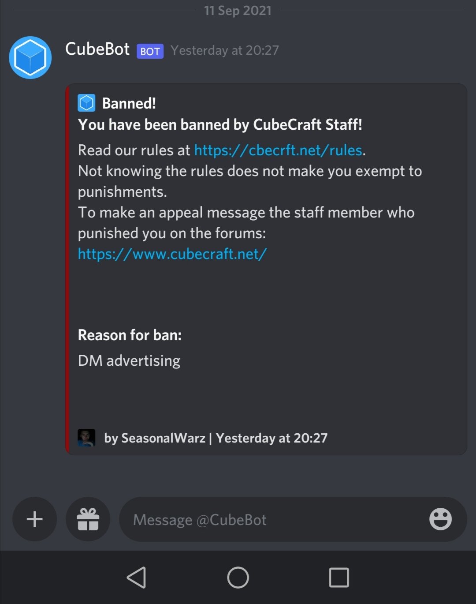This screenshot has height=604, width=476.
Task: Tap the 11 Sep 2021 date divider
Action: (x=238, y=11)
